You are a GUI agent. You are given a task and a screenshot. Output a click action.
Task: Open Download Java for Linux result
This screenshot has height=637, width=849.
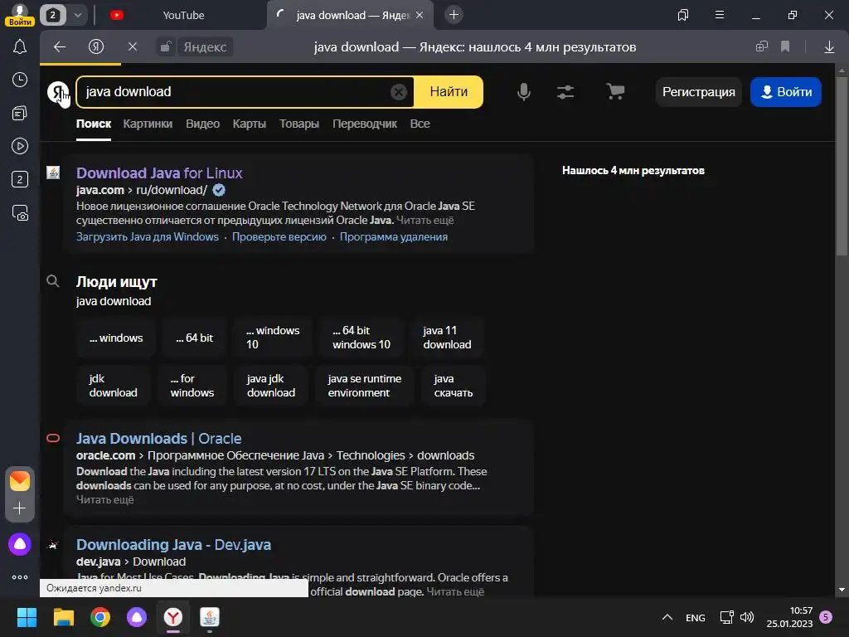click(x=159, y=173)
